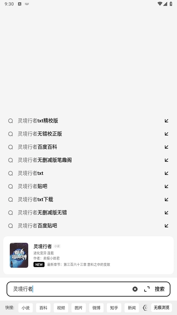This screenshot has width=177, height=315.
Task: Fill in suggestion arrow for 灵境行者txt精校版
Action: click(166, 120)
